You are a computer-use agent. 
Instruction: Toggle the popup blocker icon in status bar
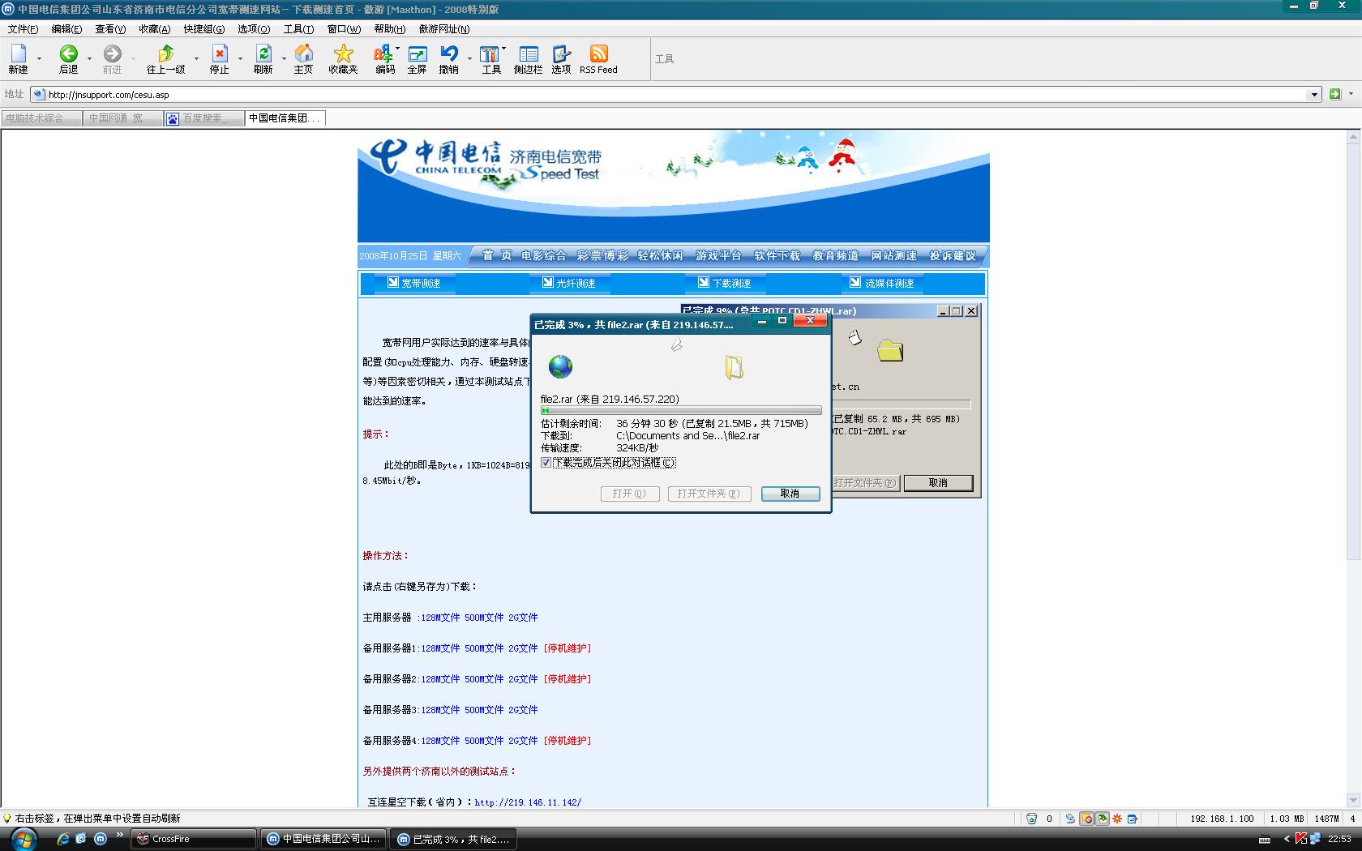pyautogui.click(x=1087, y=819)
